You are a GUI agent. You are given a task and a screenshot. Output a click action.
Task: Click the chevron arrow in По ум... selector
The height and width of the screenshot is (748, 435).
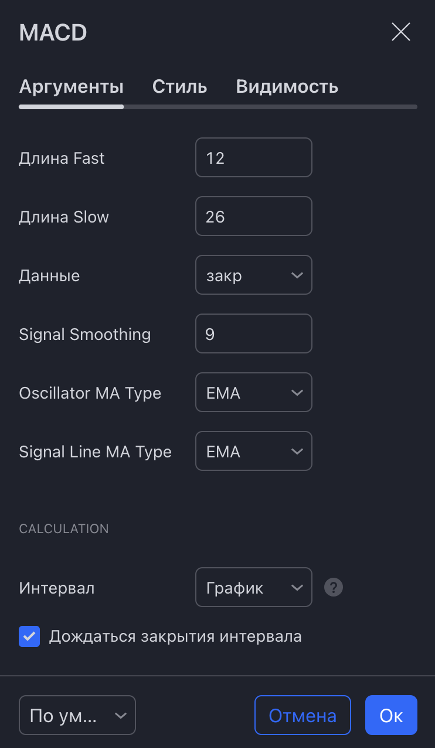click(x=120, y=716)
